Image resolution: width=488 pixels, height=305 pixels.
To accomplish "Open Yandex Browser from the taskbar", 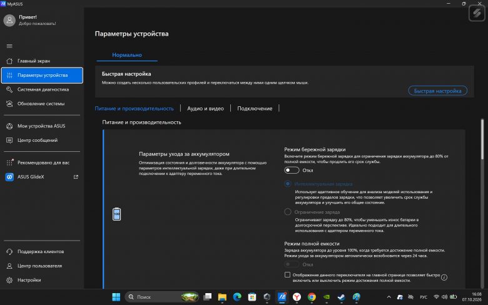I will 297,297.
